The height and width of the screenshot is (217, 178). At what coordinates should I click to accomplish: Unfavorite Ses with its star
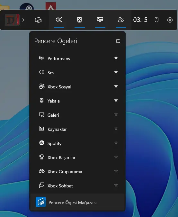[116, 72]
